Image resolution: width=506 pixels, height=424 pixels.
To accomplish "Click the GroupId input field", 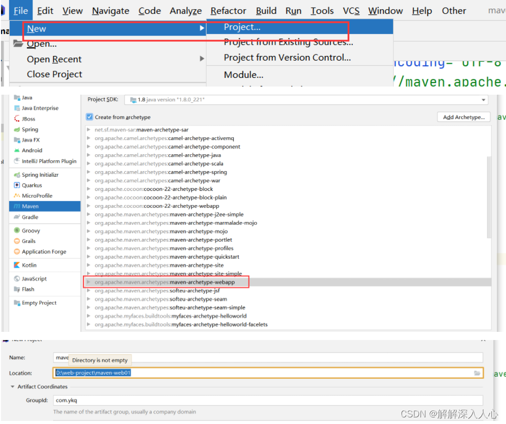I will click(x=268, y=401).
